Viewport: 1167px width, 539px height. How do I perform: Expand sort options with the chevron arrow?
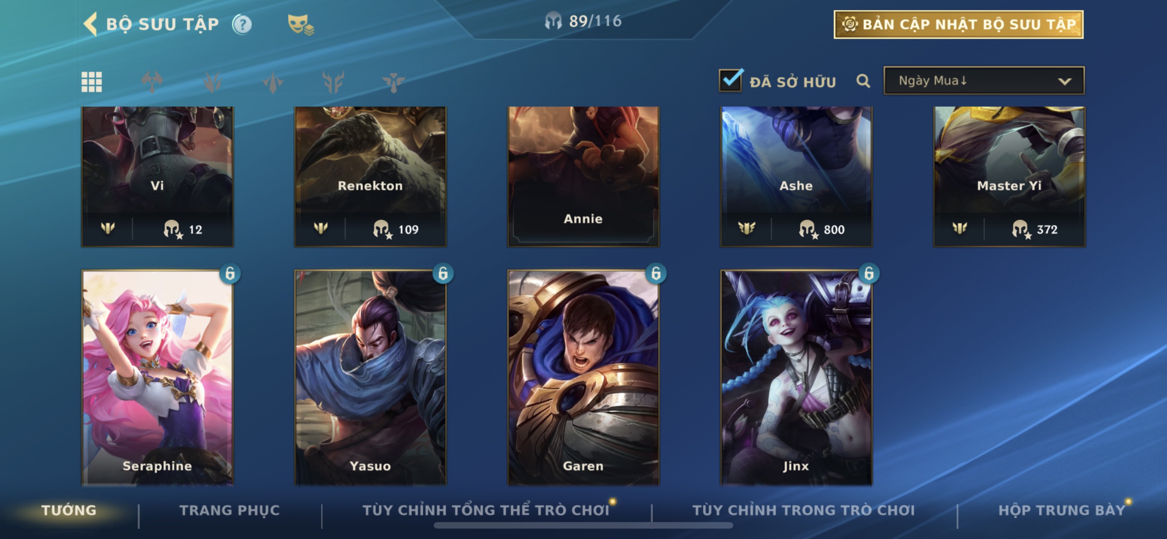[x=1065, y=82]
